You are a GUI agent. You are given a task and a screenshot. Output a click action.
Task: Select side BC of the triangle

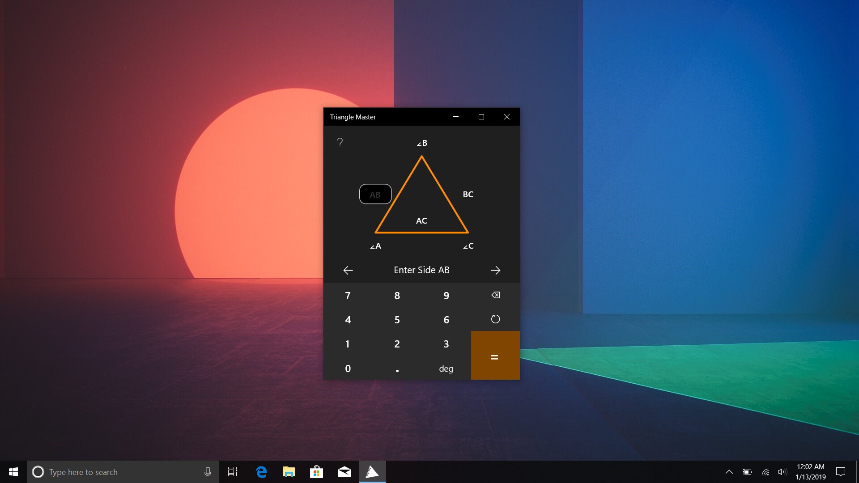point(468,194)
